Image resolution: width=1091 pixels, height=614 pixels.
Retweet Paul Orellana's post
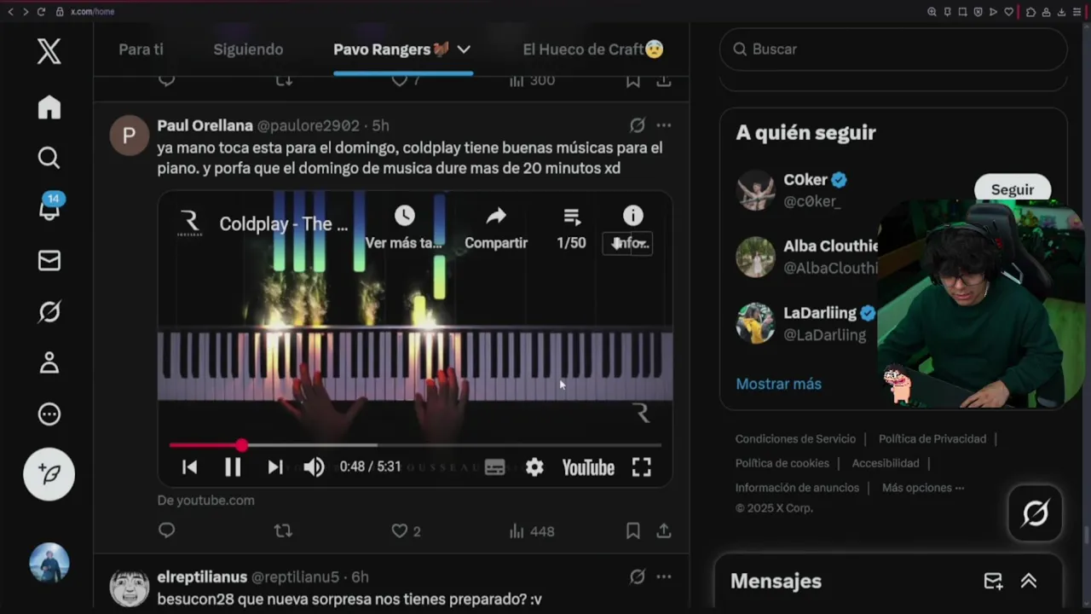click(x=283, y=531)
